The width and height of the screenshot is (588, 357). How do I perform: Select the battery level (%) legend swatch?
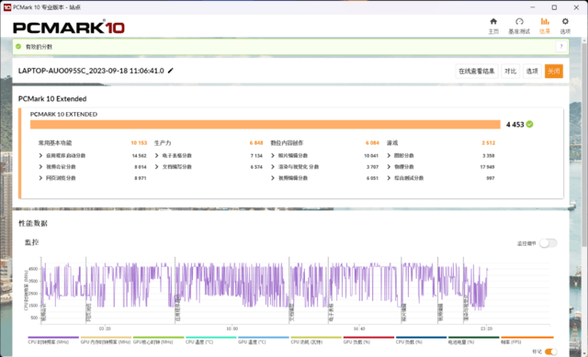pos(474,338)
